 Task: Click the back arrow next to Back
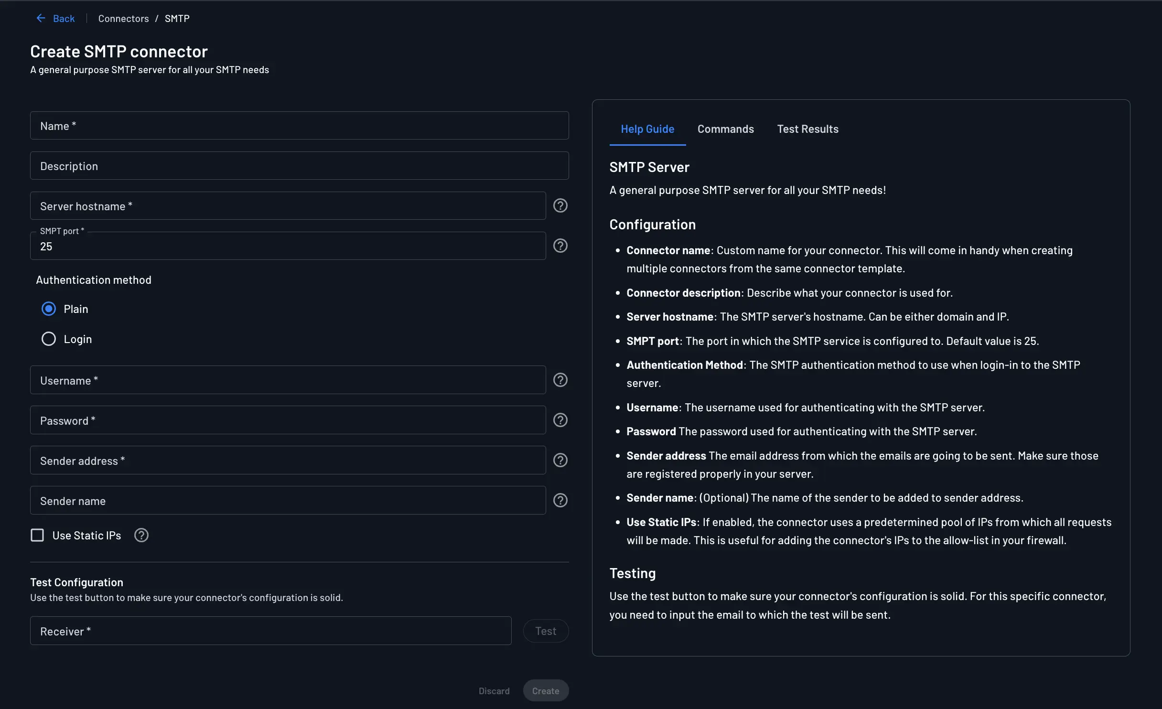[x=41, y=18]
